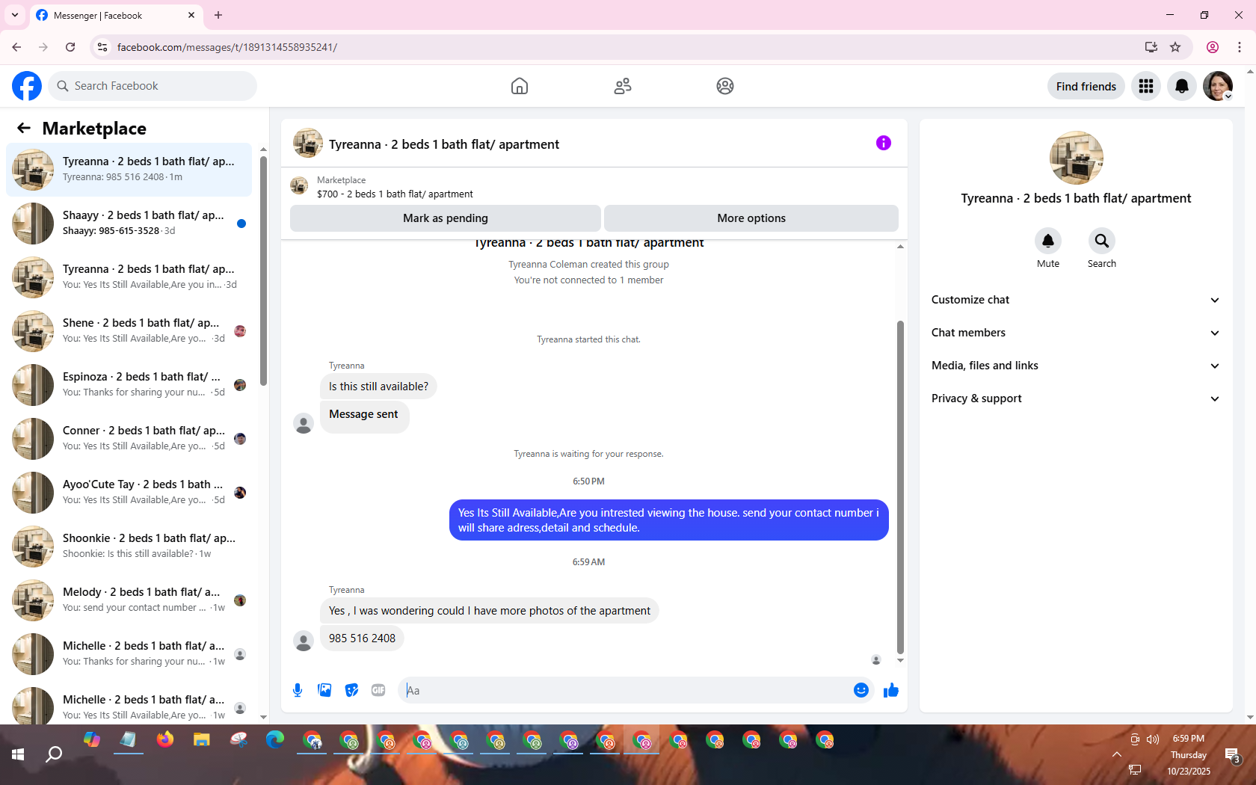The height and width of the screenshot is (785, 1256).
Task: Search in conversation magnifier icon
Action: (1102, 241)
